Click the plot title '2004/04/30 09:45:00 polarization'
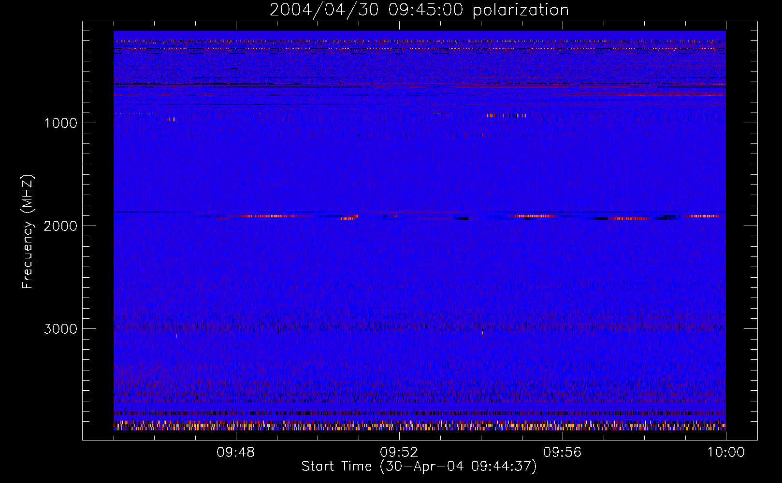782x483 pixels. pos(419,10)
